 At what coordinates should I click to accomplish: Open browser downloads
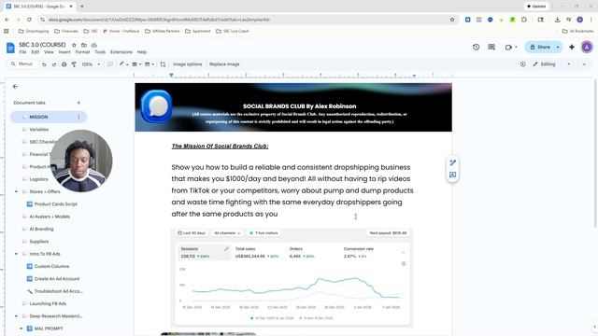point(557,20)
